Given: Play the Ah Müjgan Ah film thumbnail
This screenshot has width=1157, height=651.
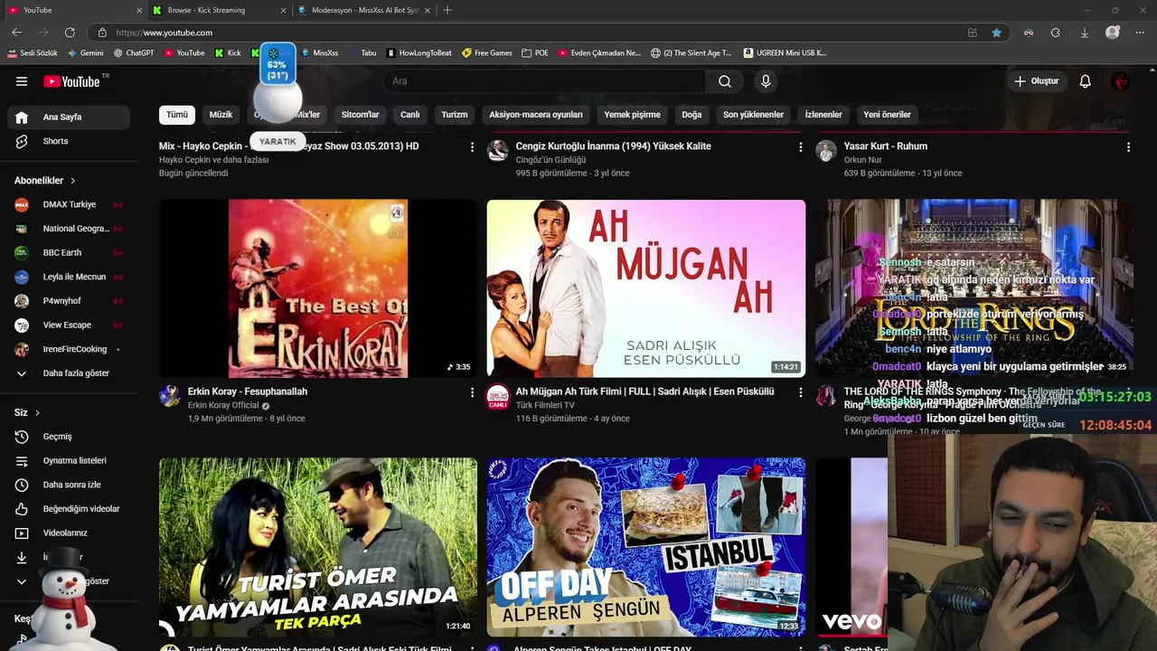Looking at the screenshot, I should 646,288.
